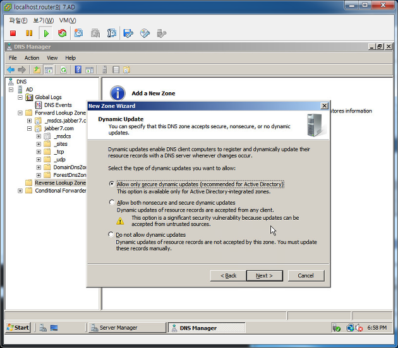Expand the _msdcs subfolder
This screenshot has height=348, width=398.
pos(39,136)
